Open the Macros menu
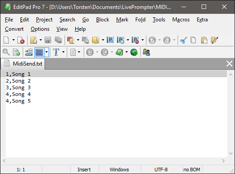Screen dimensions: 235x174 coord(181,20)
